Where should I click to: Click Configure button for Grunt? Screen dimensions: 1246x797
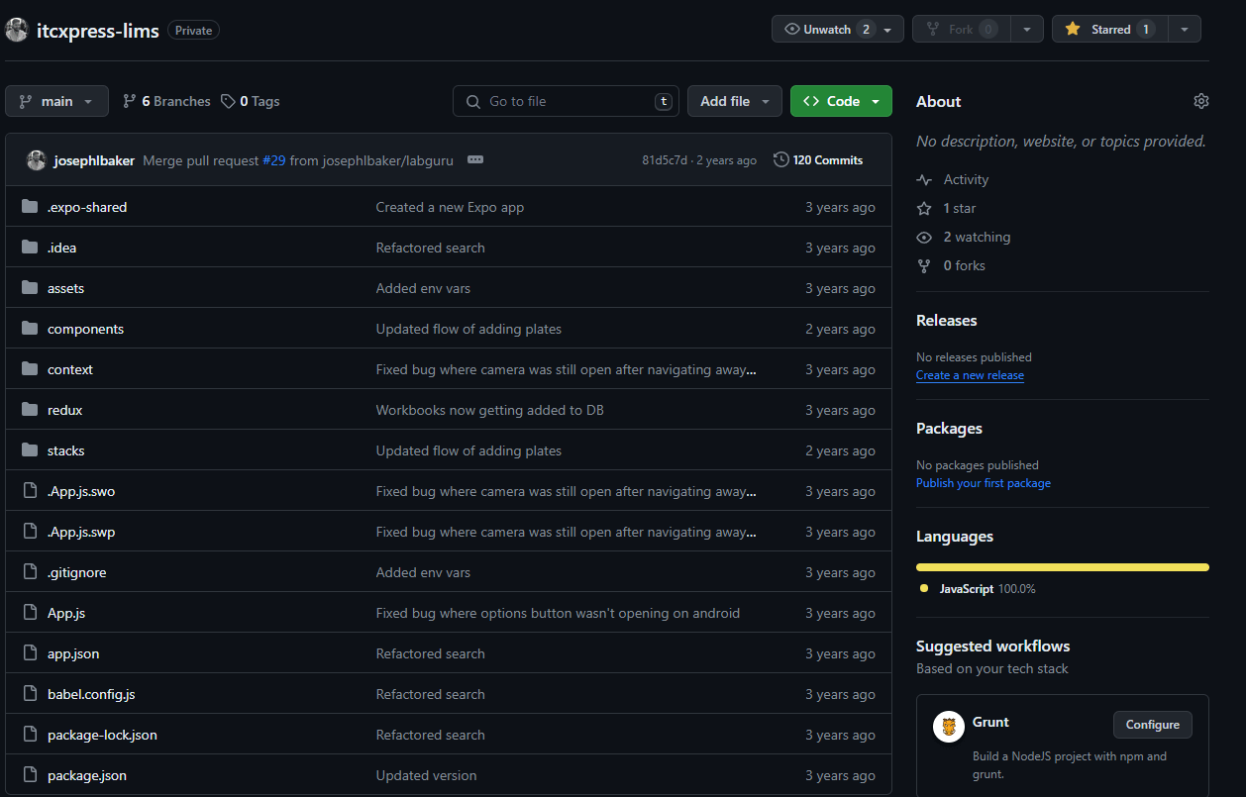pyautogui.click(x=1152, y=725)
